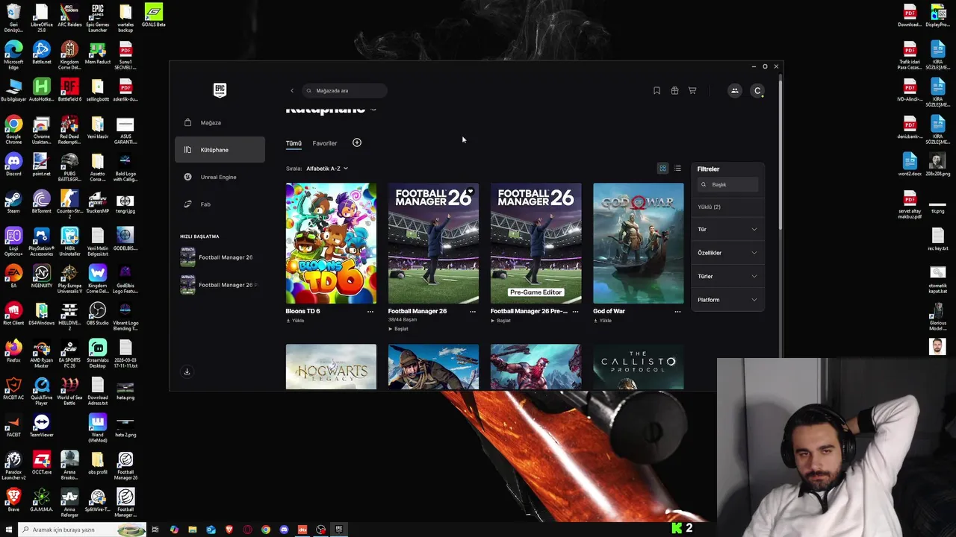Image resolution: width=956 pixels, height=537 pixels.
Task: Click Başlat under Football Manager 26
Action: (x=398, y=329)
